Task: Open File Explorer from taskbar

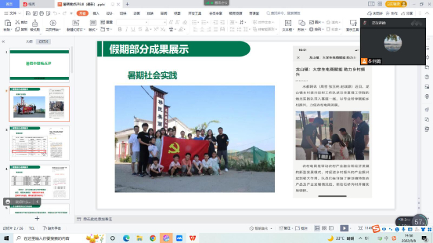Action: click(139, 238)
